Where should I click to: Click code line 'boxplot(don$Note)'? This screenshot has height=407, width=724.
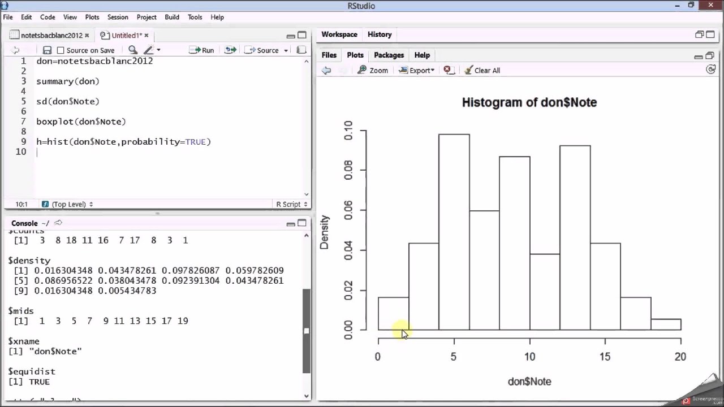tap(81, 122)
